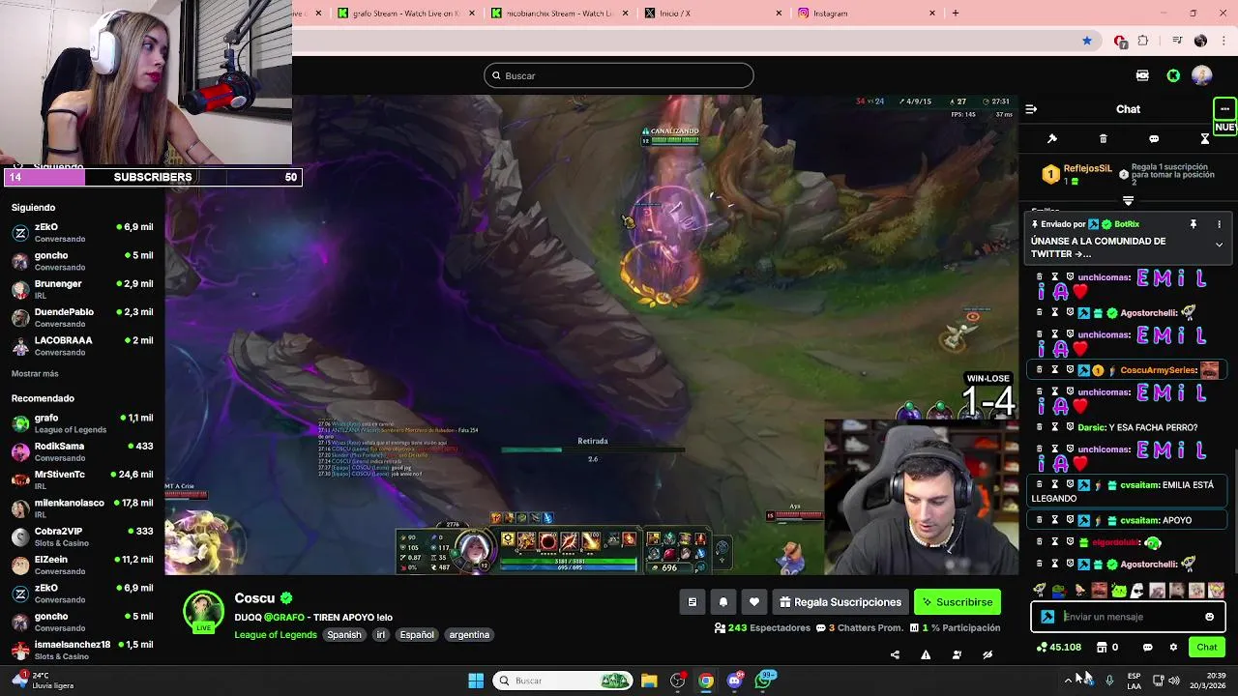Click the report warning triangle icon
Image resolution: width=1238 pixels, height=696 pixels.
pyautogui.click(x=926, y=654)
